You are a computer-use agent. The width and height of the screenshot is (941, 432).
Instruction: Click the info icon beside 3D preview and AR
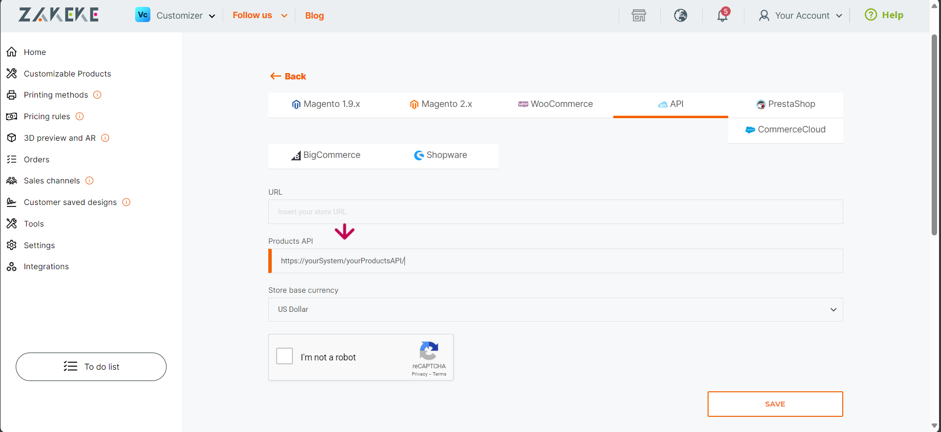coord(105,138)
